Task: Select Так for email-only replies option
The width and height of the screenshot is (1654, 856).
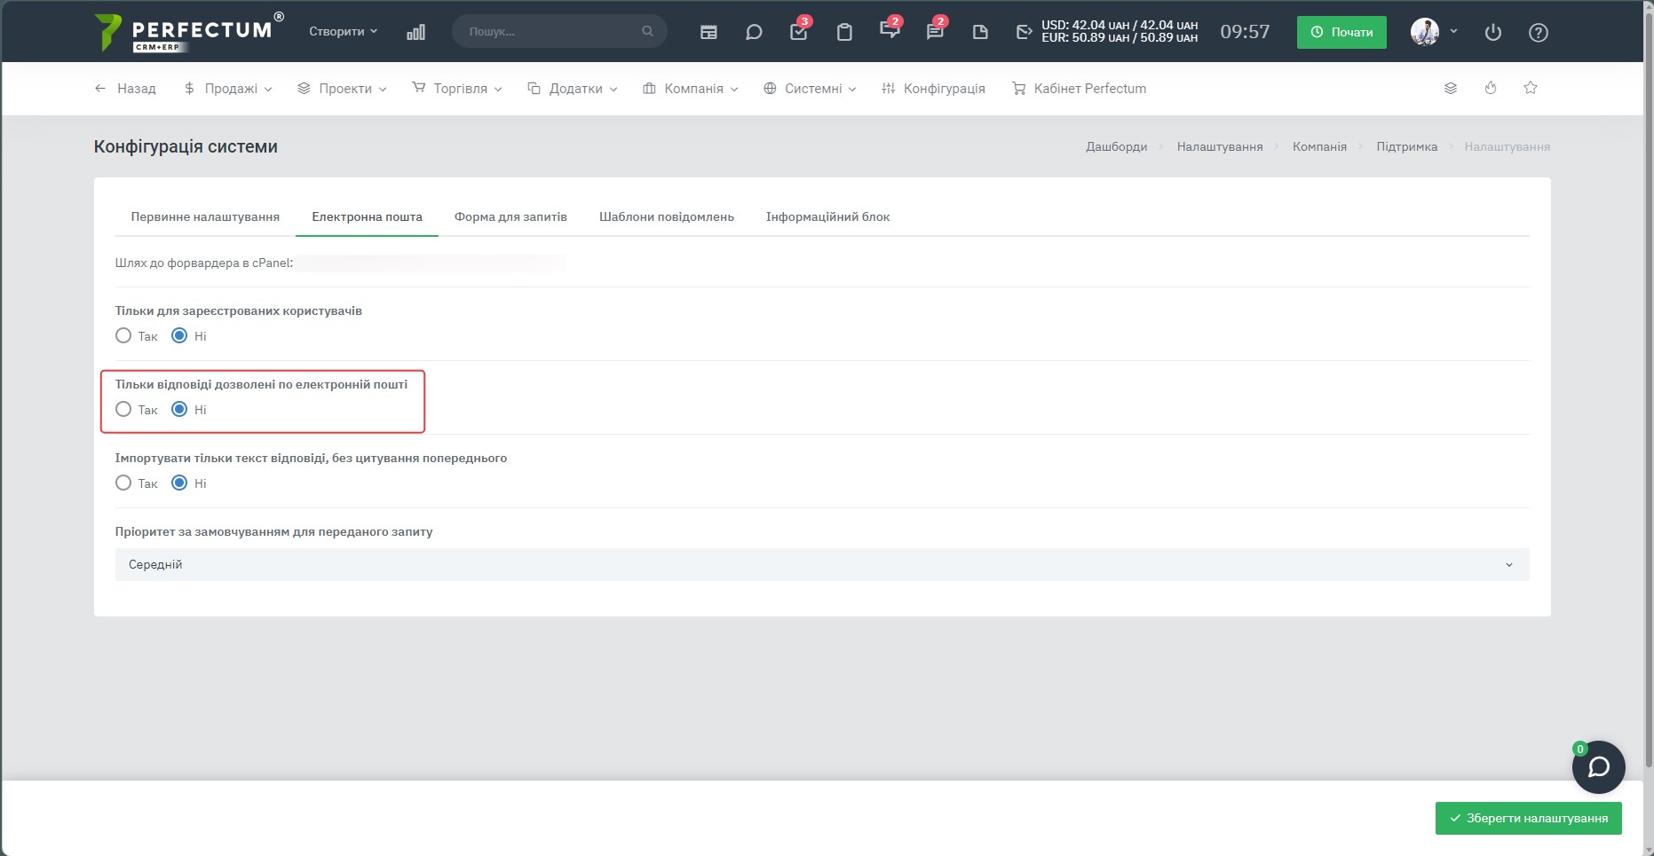Action: (x=123, y=409)
